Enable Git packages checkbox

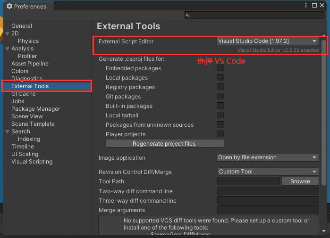220,97
